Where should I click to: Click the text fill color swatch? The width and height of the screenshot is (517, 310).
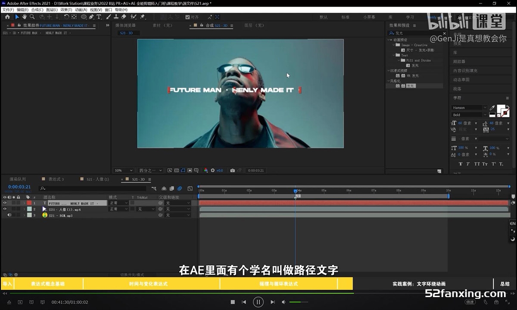(500, 108)
